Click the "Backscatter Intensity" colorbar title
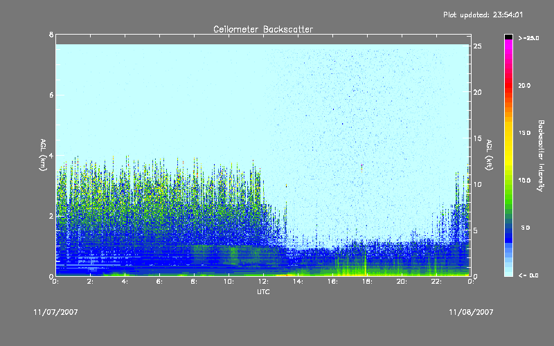The height and width of the screenshot is (346, 554). pos(541,156)
